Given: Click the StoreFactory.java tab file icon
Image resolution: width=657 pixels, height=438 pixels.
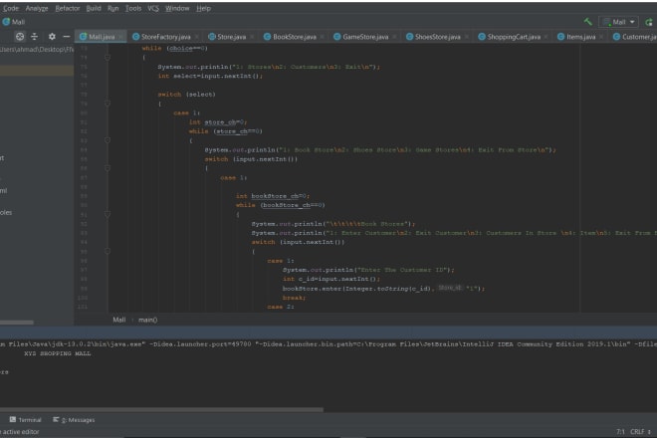Looking at the screenshot, I should point(135,37).
